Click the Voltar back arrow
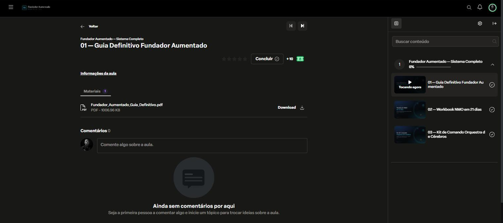The height and width of the screenshot is (223, 503). click(82, 27)
